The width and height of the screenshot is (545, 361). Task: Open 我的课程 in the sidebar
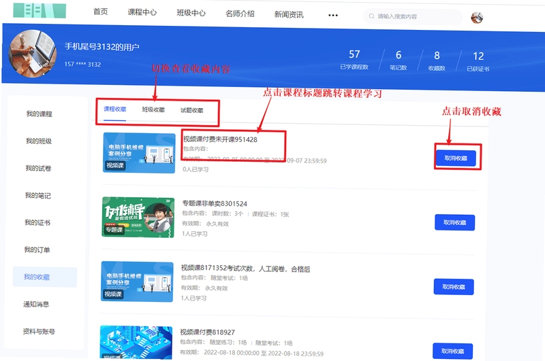pos(40,114)
